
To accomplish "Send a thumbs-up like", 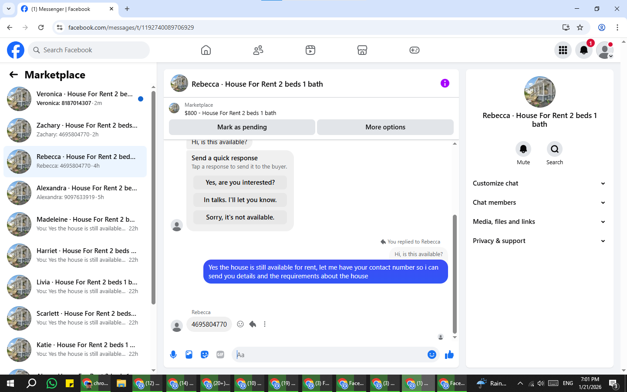I will tap(449, 355).
